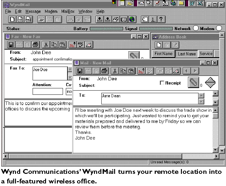Open Microsoft Word from shortcut bar
Image resolution: width=226 pixels, height=186 pixels.
click(x=192, y=3)
